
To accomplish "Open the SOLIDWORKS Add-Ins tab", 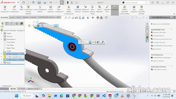I will pyautogui.click(x=47, y=17).
